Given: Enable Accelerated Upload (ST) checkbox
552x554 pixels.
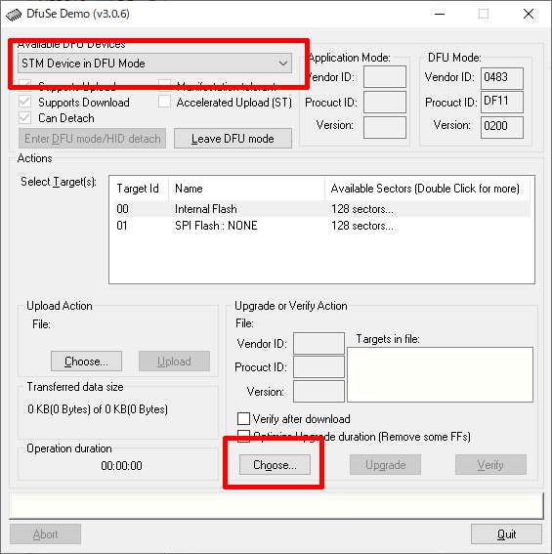Looking at the screenshot, I should (164, 102).
